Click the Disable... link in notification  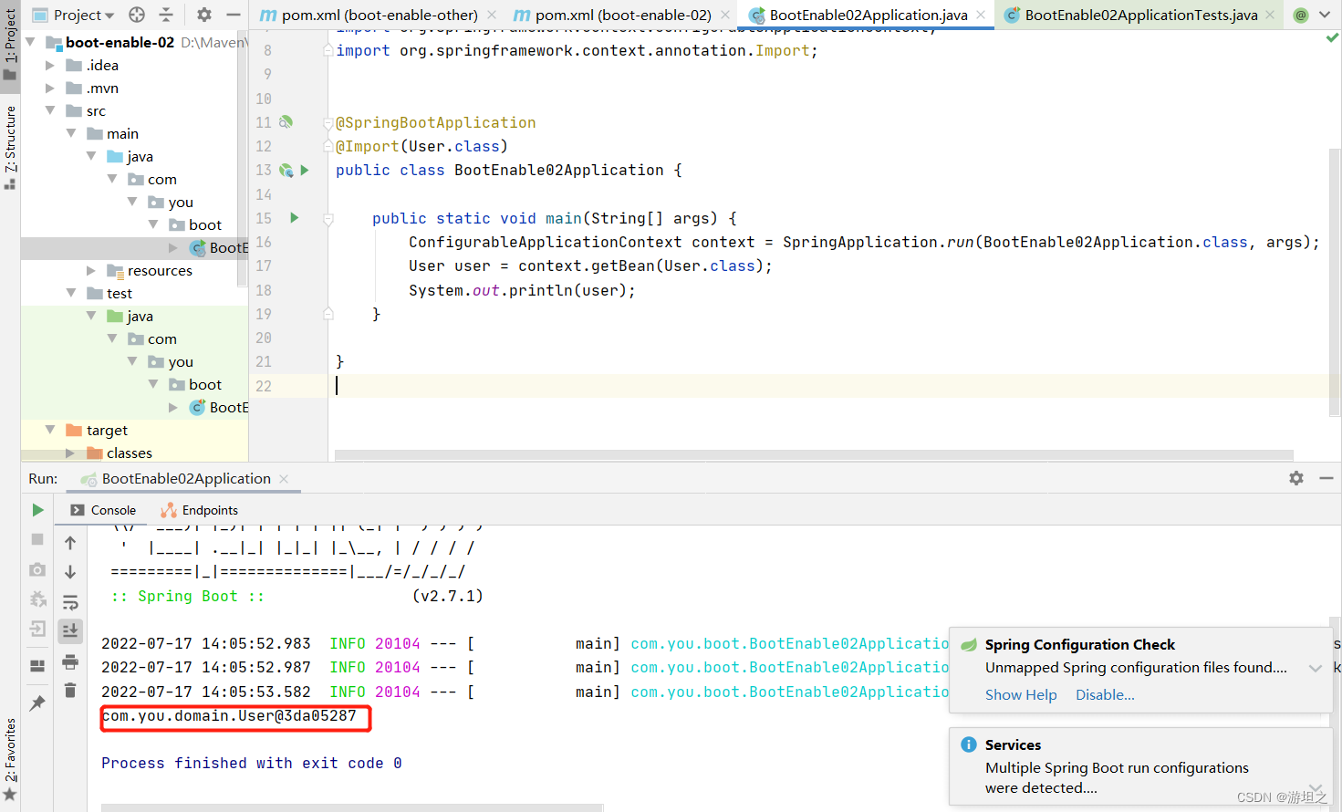1104,694
